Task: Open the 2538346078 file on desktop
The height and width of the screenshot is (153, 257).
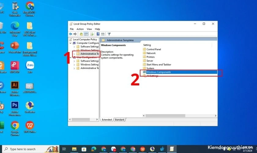Action: (30, 88)
